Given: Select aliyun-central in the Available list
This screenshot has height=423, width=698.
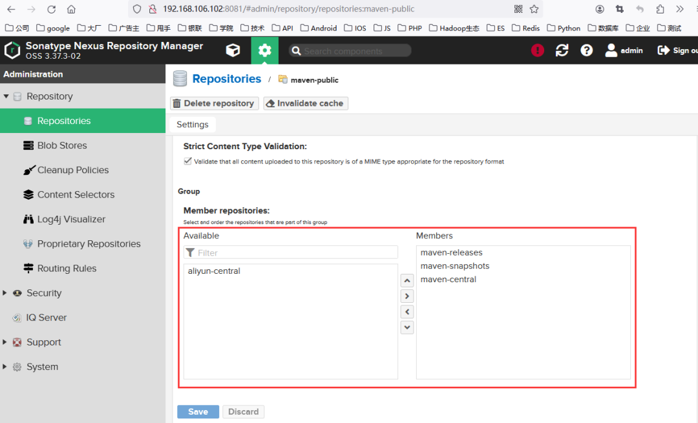Looking at the screenshot, I should click(291, 271).
